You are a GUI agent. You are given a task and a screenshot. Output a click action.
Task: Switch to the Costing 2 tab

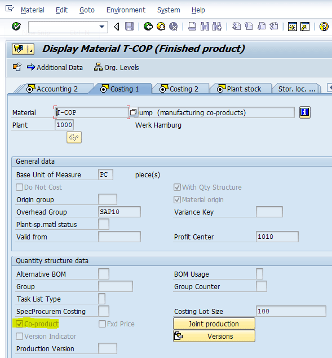180,89
